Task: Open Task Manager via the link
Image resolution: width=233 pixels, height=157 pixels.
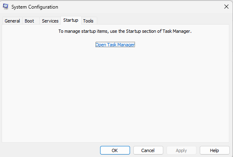Action: coord(115,45)
